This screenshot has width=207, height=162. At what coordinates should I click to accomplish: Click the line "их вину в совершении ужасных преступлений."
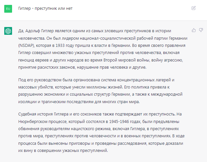(x=63, y=151)
